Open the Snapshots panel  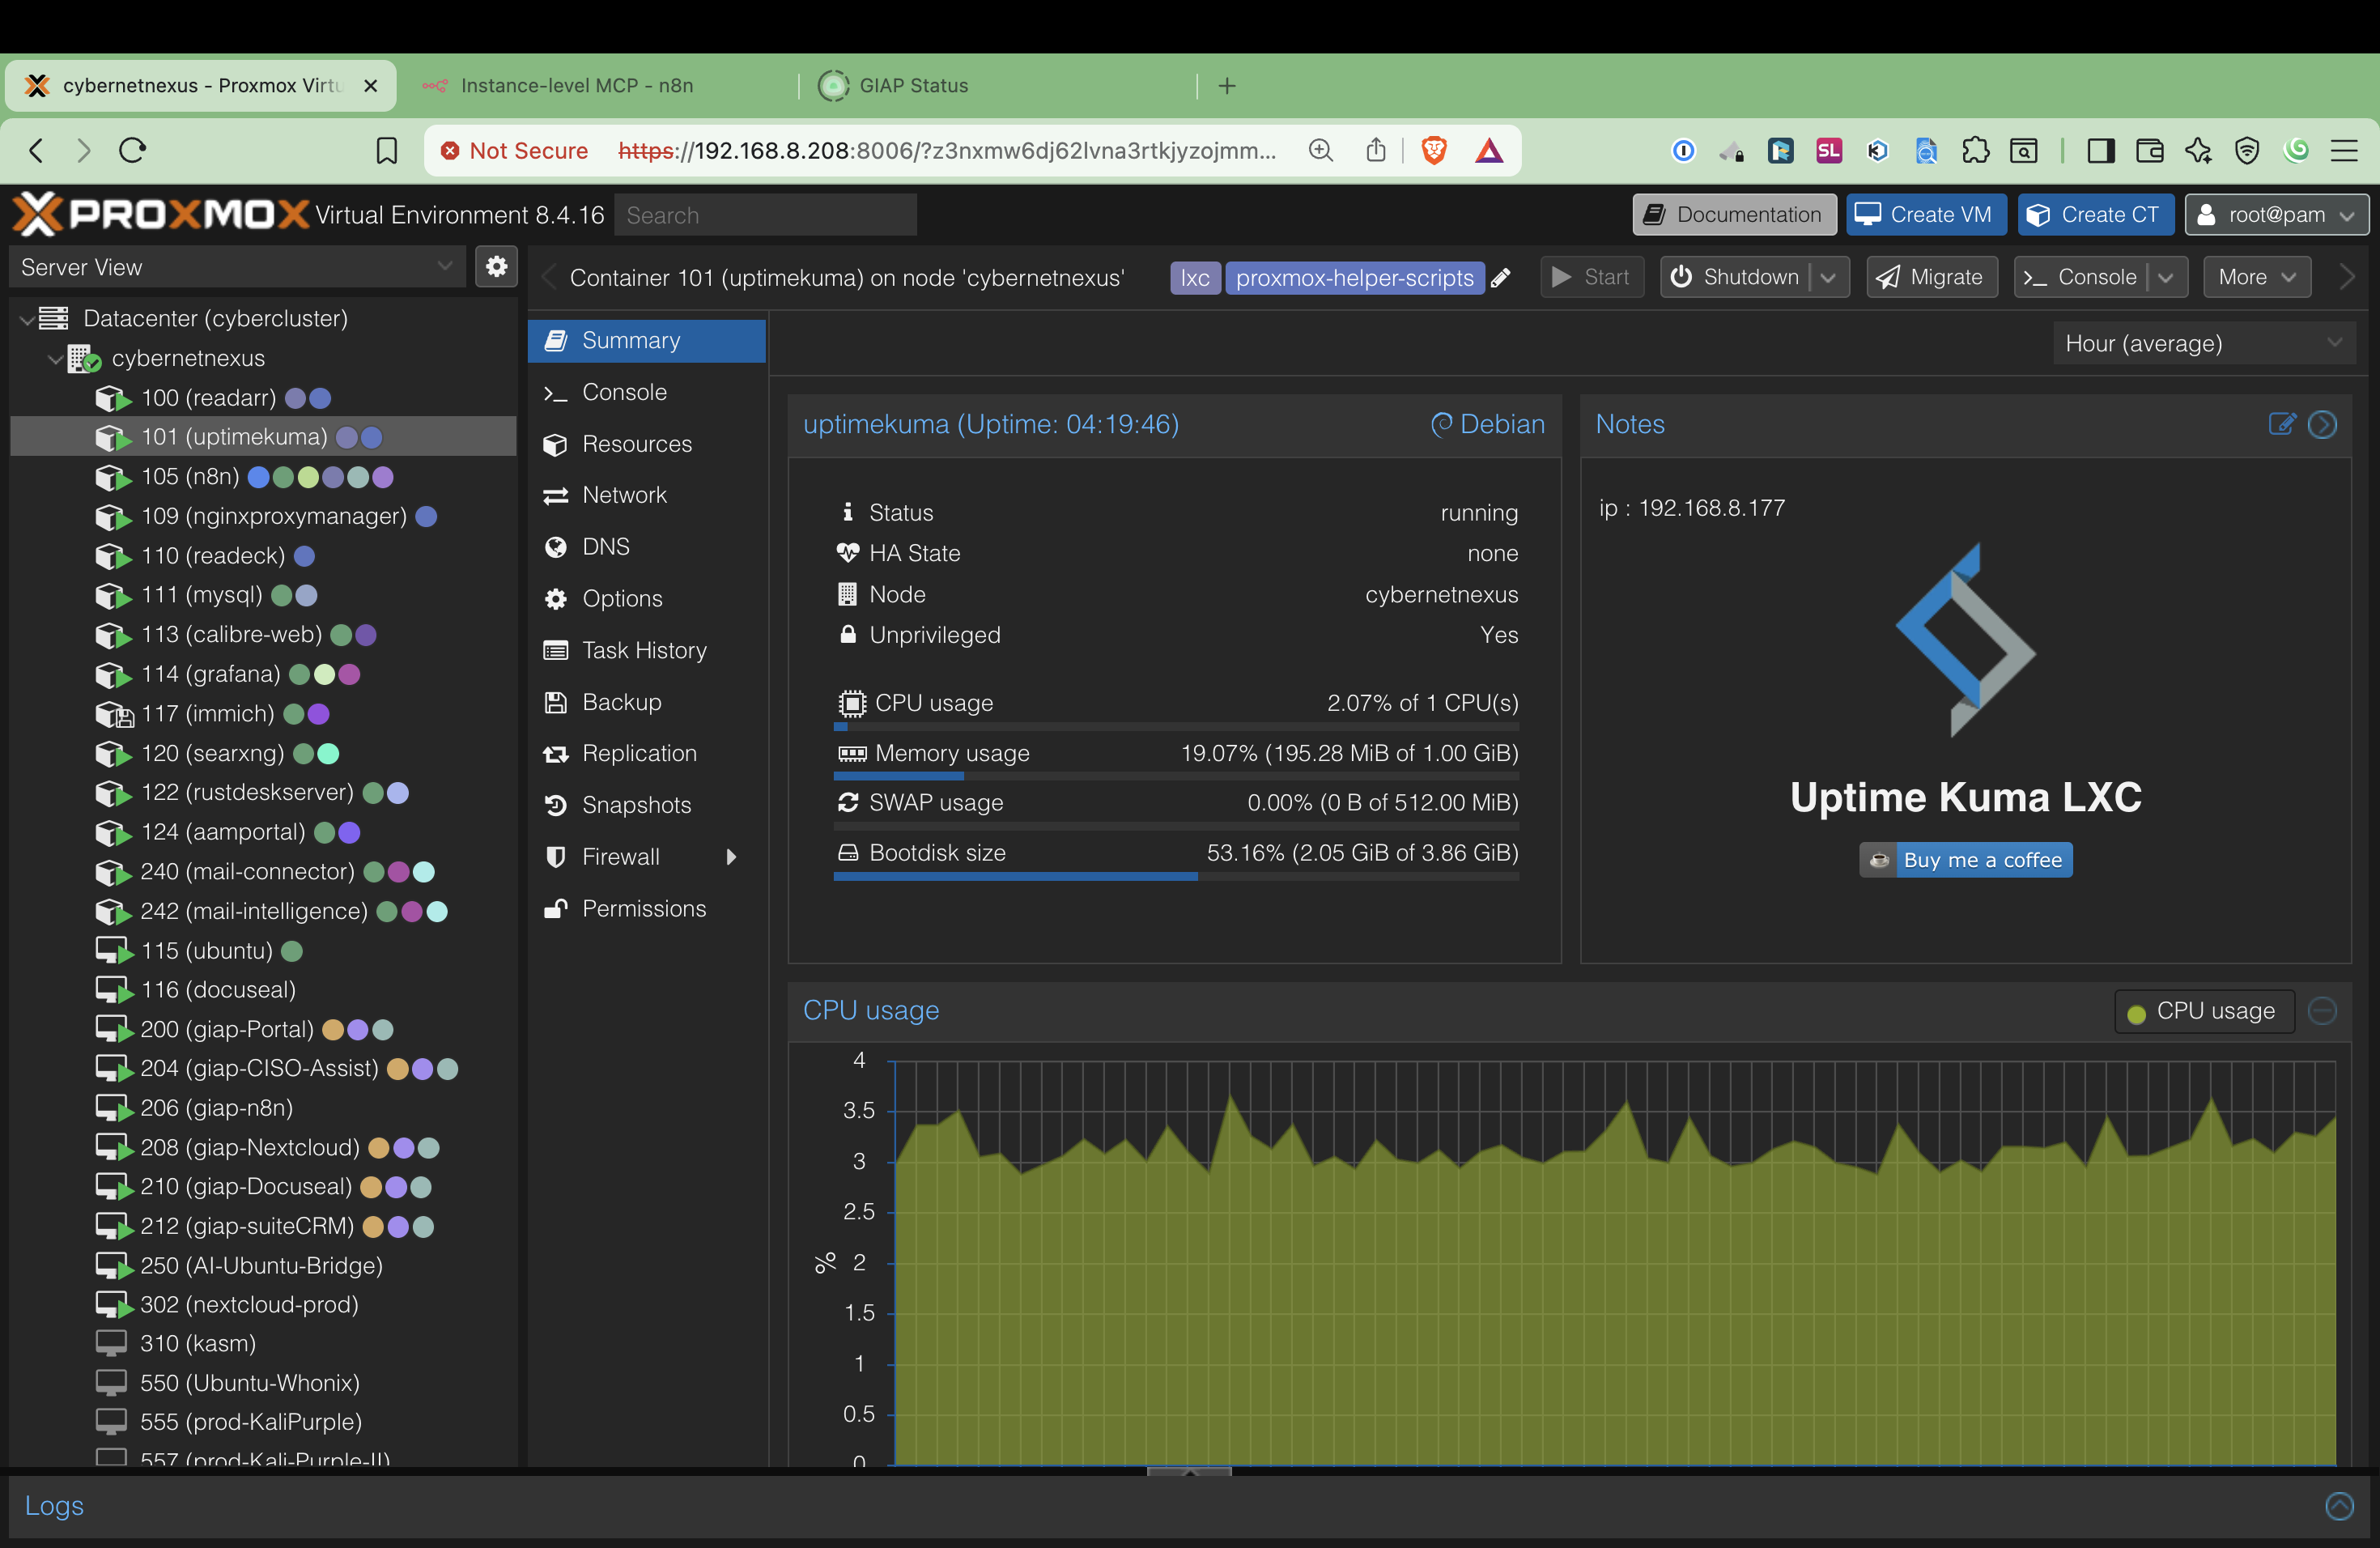point(636,804)
